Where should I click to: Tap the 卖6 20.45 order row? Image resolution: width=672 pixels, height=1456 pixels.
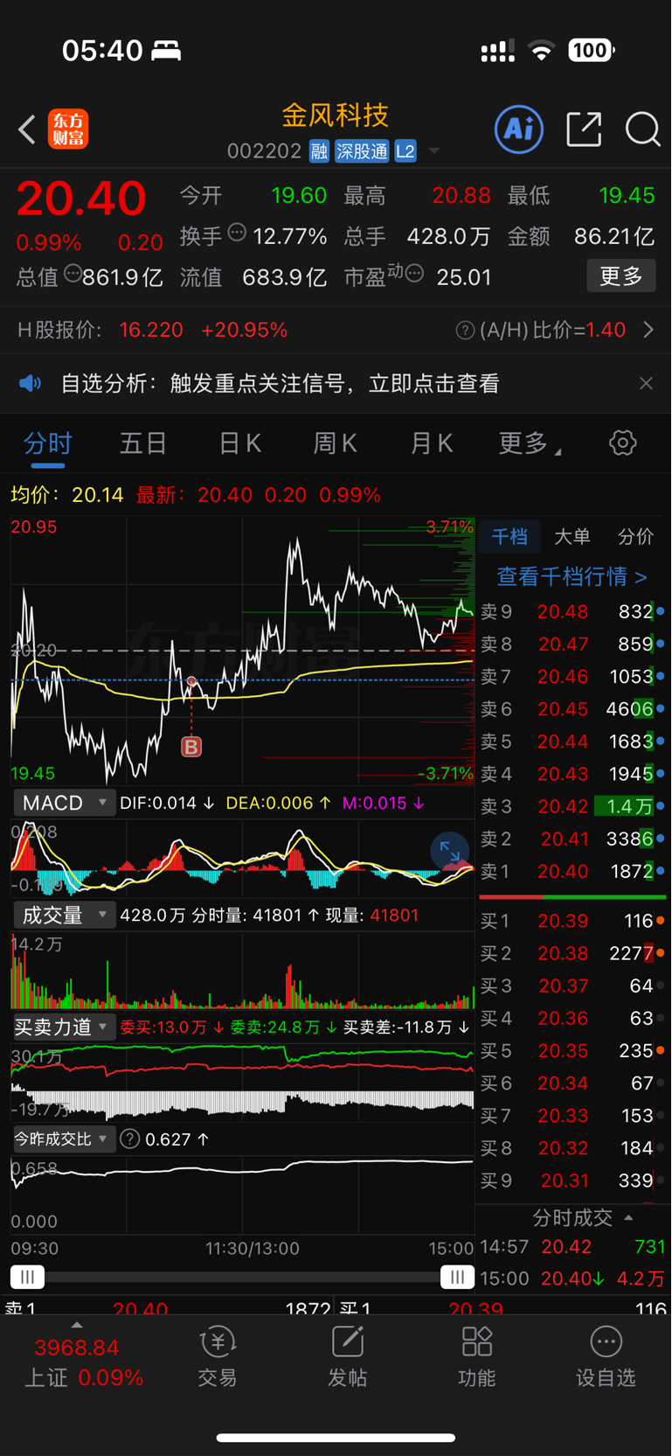(x=572, y=708)
